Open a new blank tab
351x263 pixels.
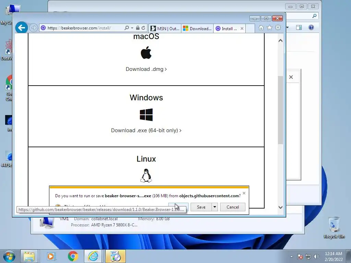coord(250,28)
